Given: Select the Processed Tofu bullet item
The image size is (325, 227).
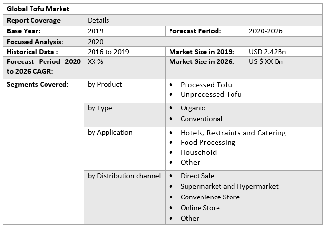Looking at the screenshot, I should [206, 85].
